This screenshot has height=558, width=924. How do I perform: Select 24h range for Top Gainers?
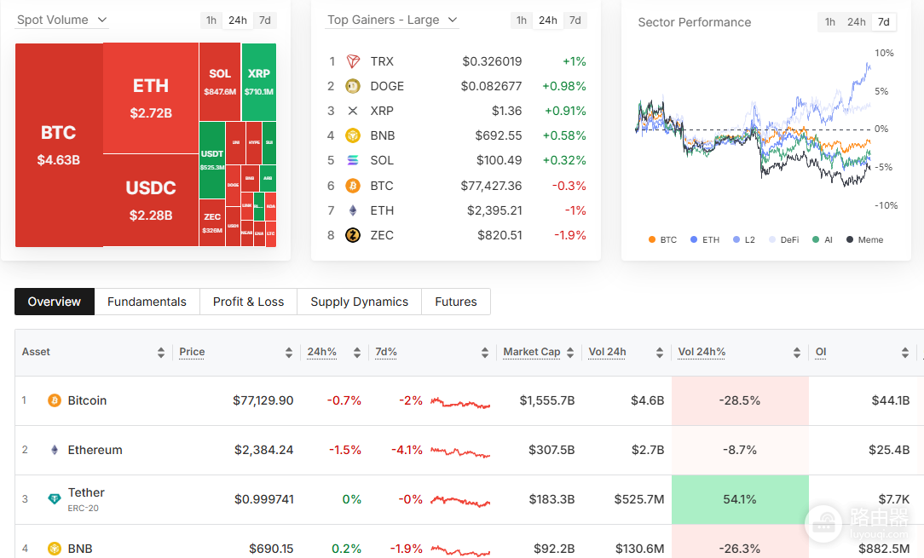coord(547,20)
